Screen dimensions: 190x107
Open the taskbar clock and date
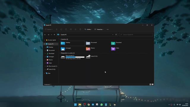coord(185,105)
